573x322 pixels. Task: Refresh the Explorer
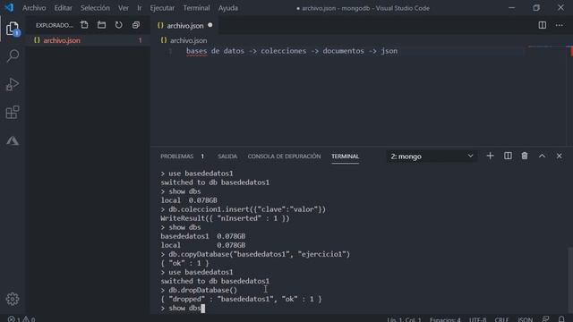119,25
